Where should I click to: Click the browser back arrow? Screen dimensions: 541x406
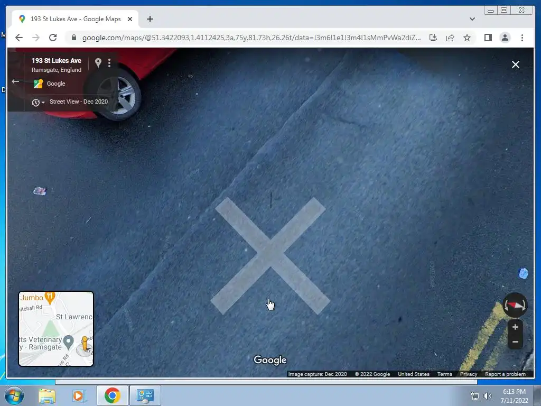point(19,38)
